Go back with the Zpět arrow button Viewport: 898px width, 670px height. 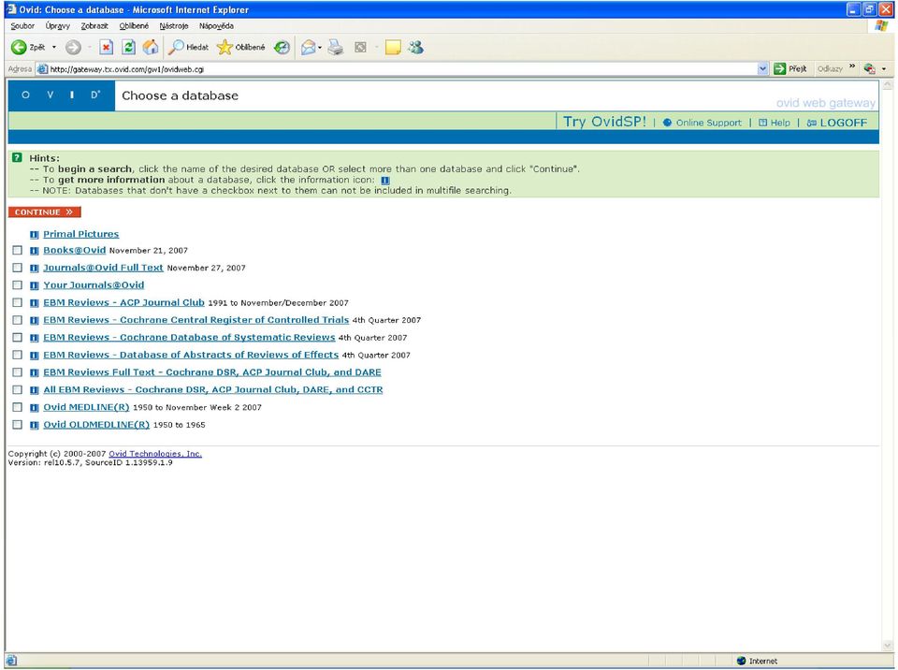[27, 48]
